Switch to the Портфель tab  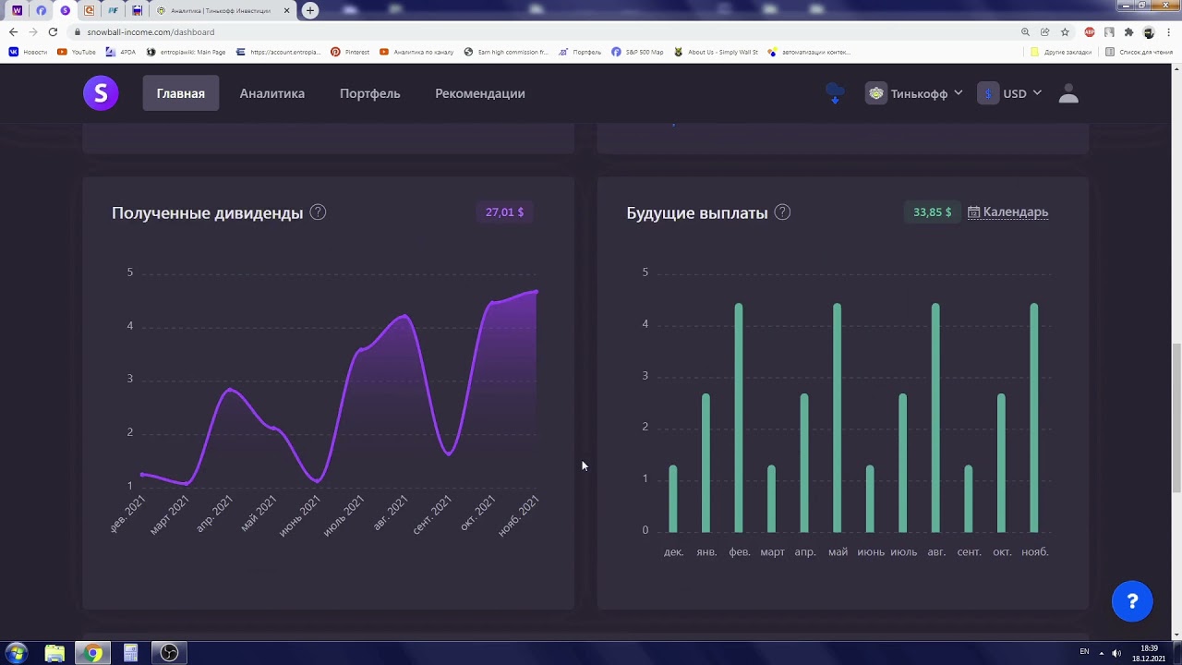(369, 93)
